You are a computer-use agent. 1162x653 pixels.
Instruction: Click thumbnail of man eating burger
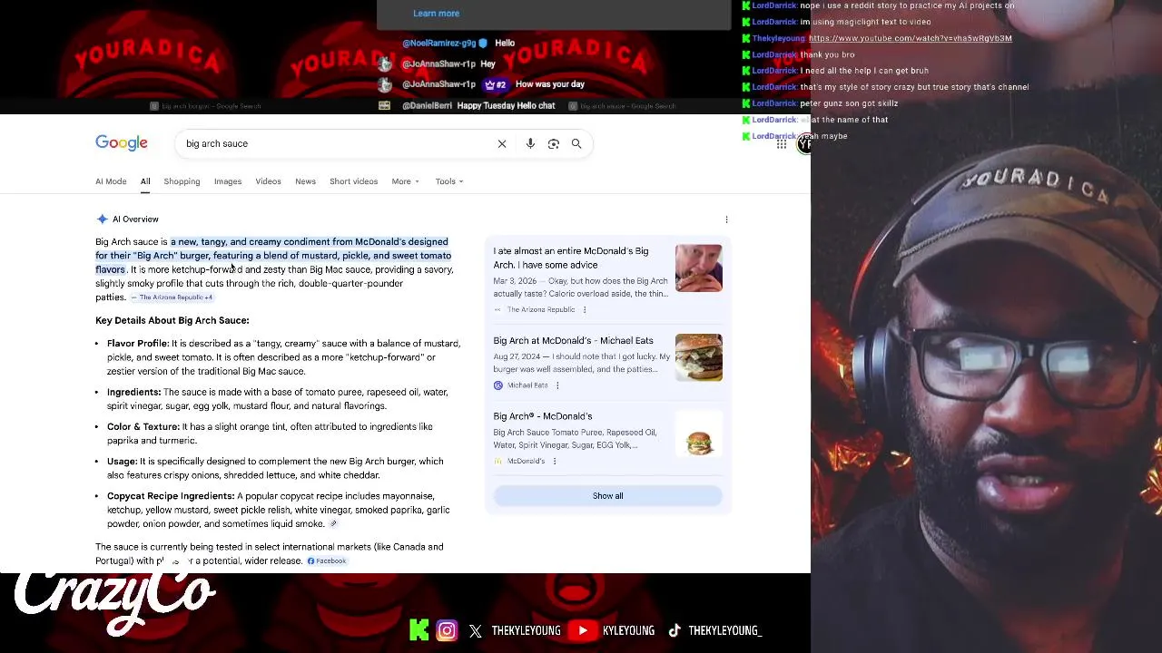pos(699,268)
